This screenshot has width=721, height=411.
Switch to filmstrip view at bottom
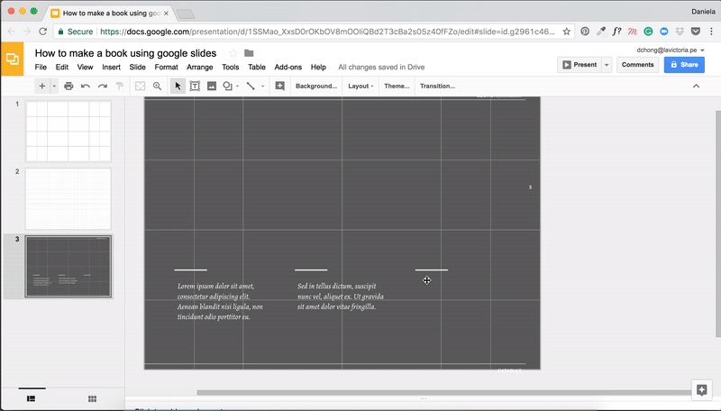pos(32,398)
